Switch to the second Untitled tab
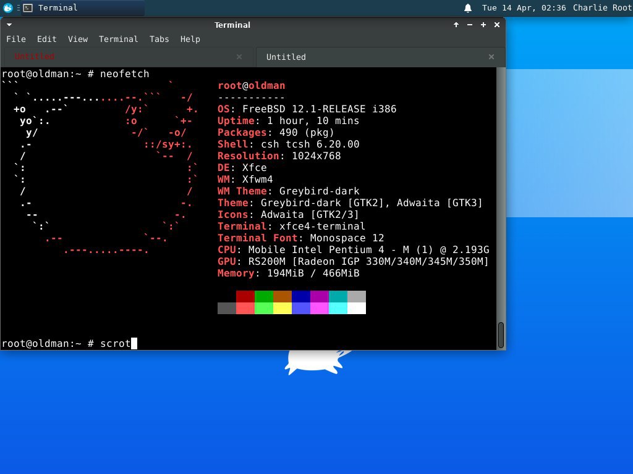This screenshot has width=633, height=474. point(380,57)
